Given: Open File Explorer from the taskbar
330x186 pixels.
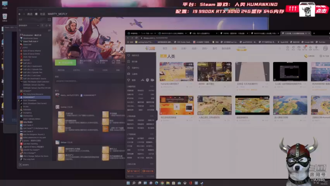Looking at the screenshot, I should click(168, 183).
